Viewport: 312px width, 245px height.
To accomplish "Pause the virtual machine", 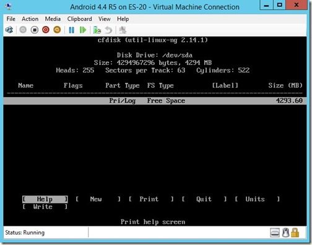I will pos(71,30).
